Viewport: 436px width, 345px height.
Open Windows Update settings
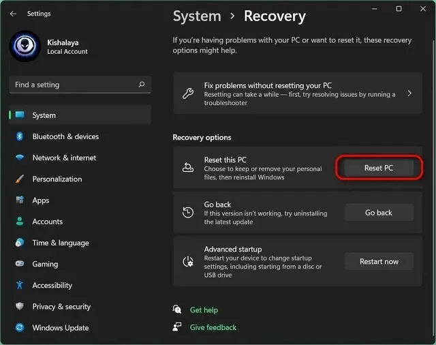click(80, 328)
